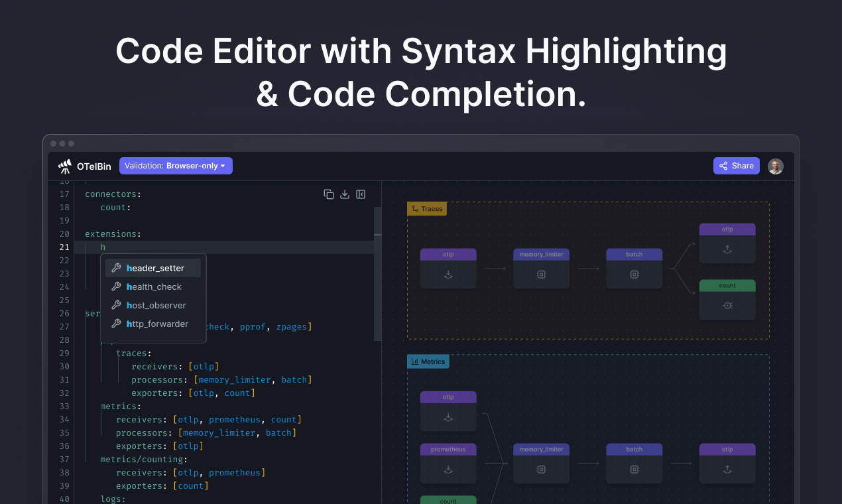Select host_observer from the completion list

pyautogui.click(x=153, y=305)
